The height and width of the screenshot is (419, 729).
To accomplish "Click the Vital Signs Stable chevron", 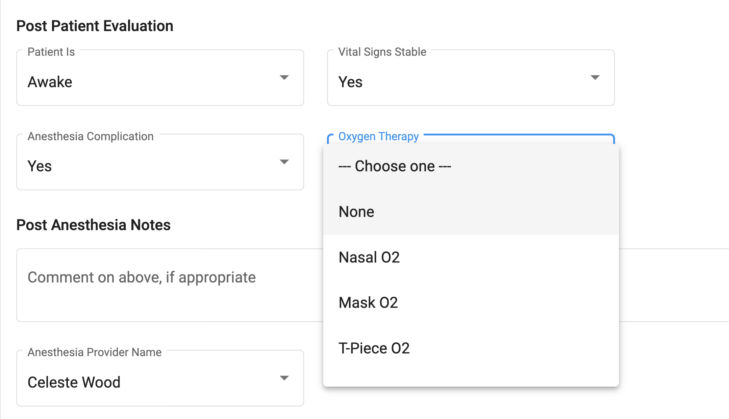I will pyautogui.click(x=596, y=77).
